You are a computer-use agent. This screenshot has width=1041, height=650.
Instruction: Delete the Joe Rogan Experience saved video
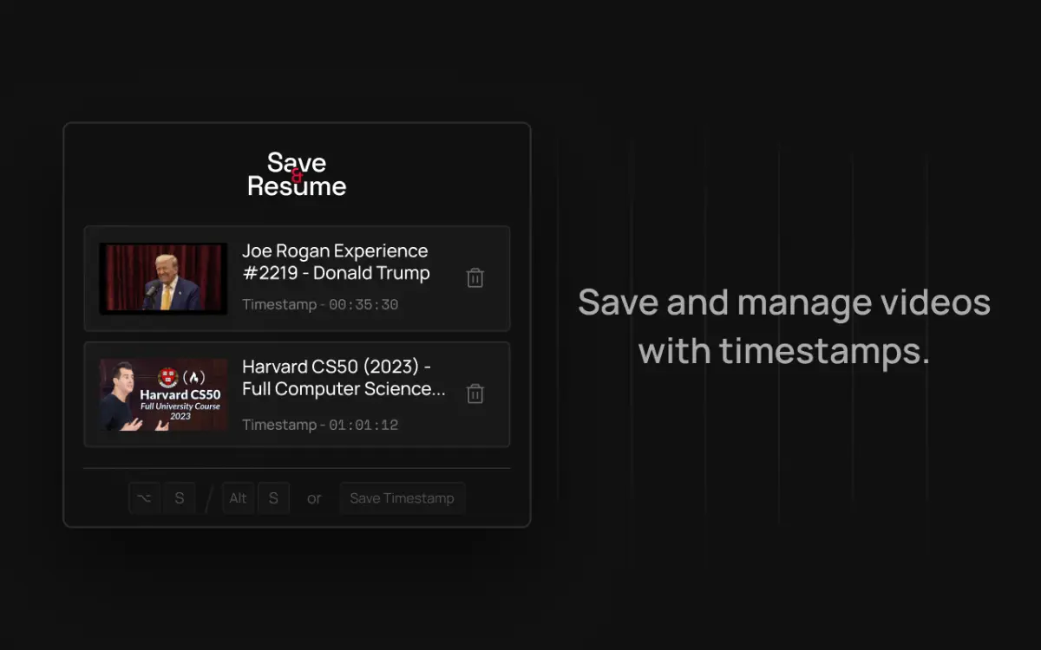coord(475,278)
